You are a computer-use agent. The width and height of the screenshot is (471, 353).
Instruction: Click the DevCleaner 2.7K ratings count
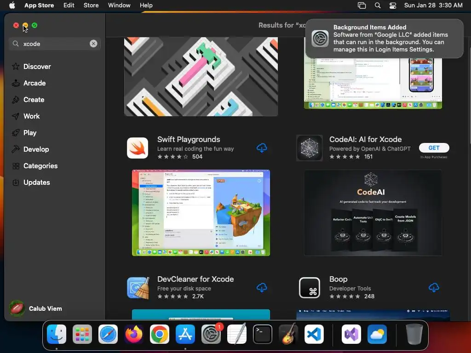[198, 296]
